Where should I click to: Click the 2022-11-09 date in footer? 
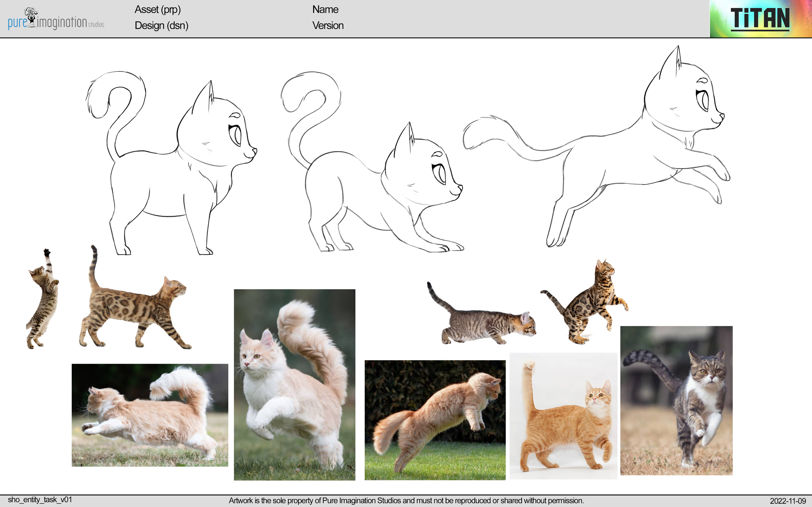point(788,501)
